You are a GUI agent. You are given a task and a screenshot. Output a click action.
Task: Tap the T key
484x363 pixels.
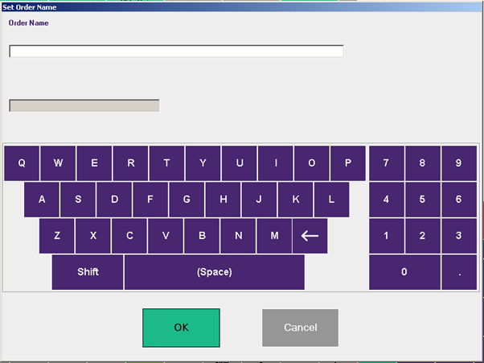[x=166, y=163]
